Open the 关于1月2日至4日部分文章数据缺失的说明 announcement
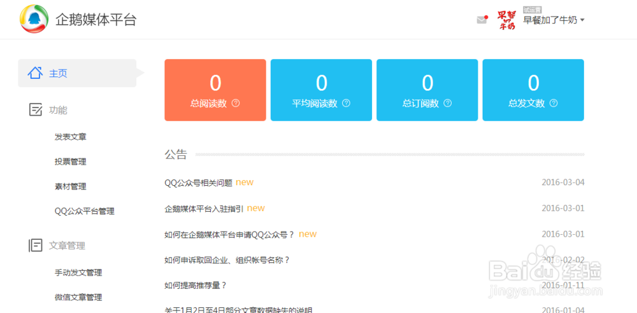This screenshot has width=637, height=313. (x=238, y=310)
